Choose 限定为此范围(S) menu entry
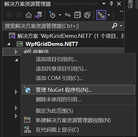The height and width of the screenshot is (137, 138). click(78, 111)
